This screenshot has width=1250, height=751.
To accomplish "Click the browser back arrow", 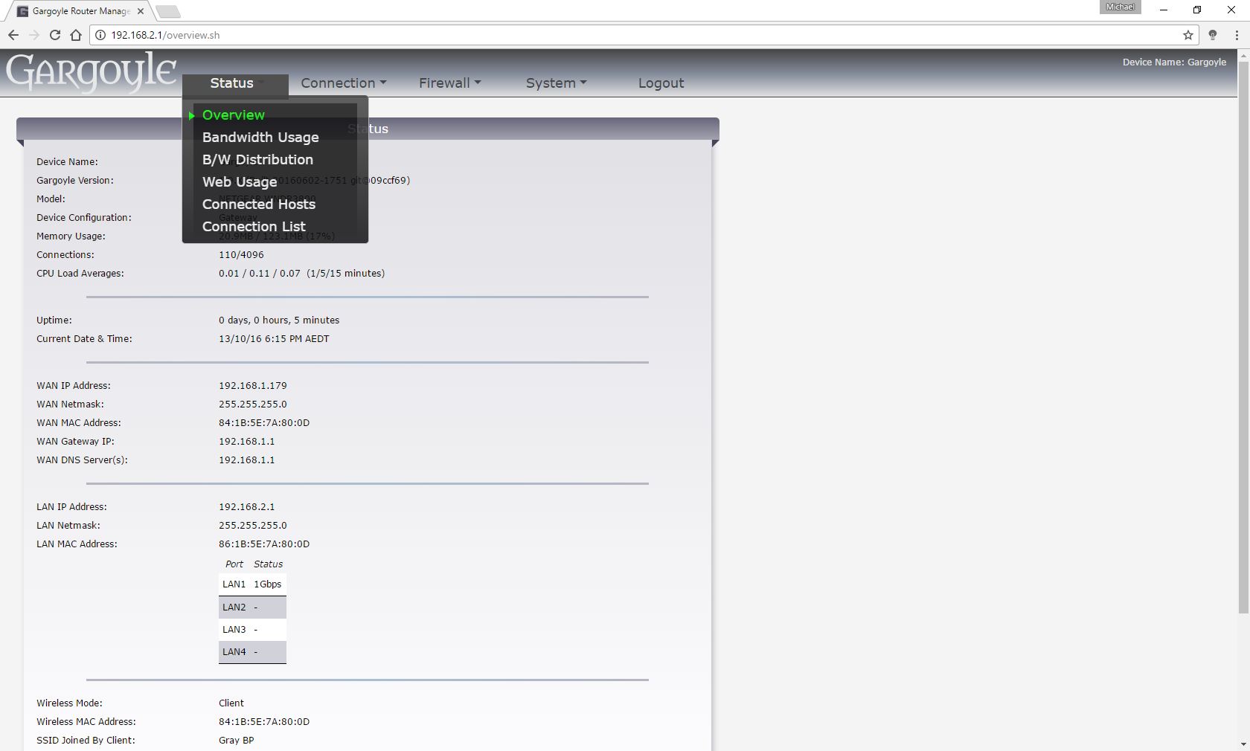I will (x=13, y=34).
